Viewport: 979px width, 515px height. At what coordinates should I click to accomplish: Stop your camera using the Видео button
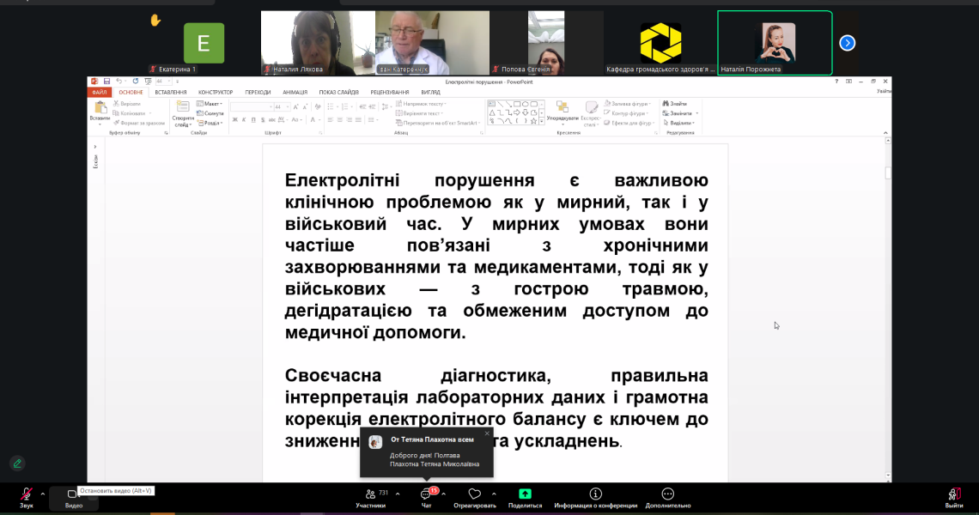coord(74,498)
